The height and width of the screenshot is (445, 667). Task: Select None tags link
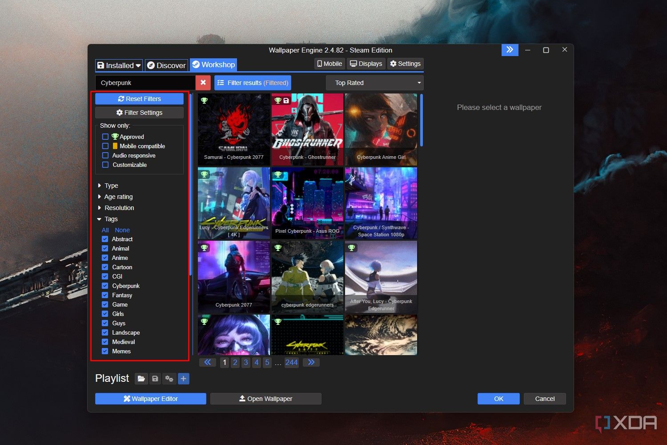pos(122,230)
